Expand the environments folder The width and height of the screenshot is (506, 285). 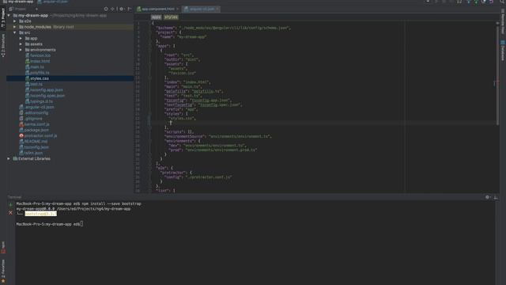tap(21, 50)
